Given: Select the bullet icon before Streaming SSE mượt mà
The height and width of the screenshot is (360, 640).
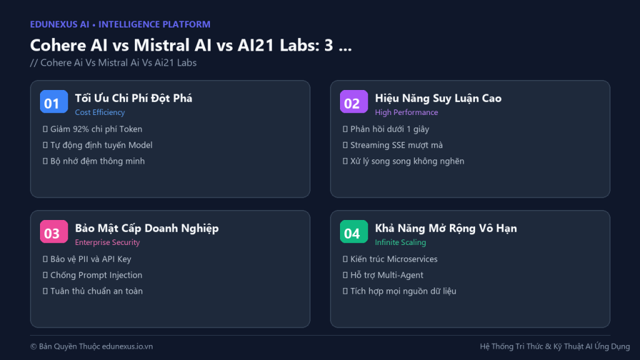Looking at the screenshot, I should [x=345, y=145].
